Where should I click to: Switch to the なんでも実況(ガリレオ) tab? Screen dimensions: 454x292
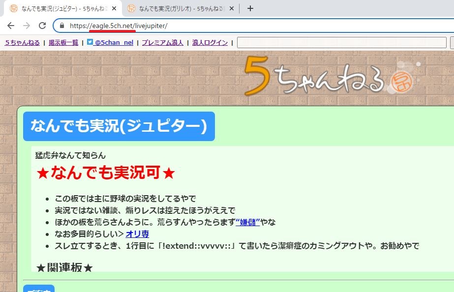[x=177, y=8]
